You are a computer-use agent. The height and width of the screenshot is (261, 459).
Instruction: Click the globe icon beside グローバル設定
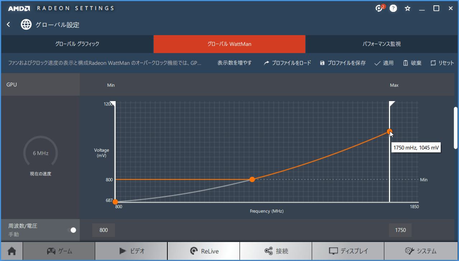click(26, 24)
